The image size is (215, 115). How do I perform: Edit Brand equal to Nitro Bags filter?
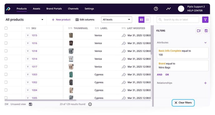click(182, 65)
